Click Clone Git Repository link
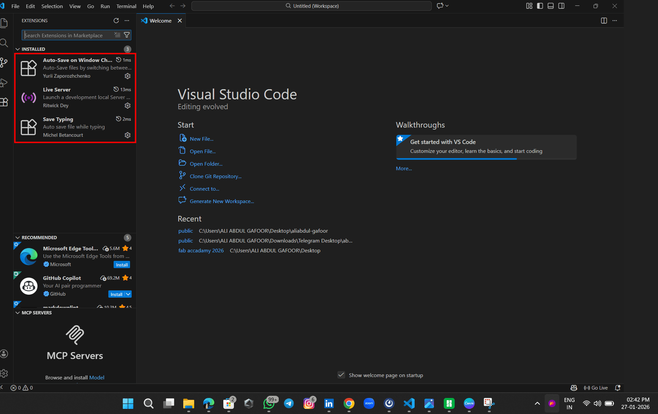This screenshot has width=658, height=414. (215, 176)
